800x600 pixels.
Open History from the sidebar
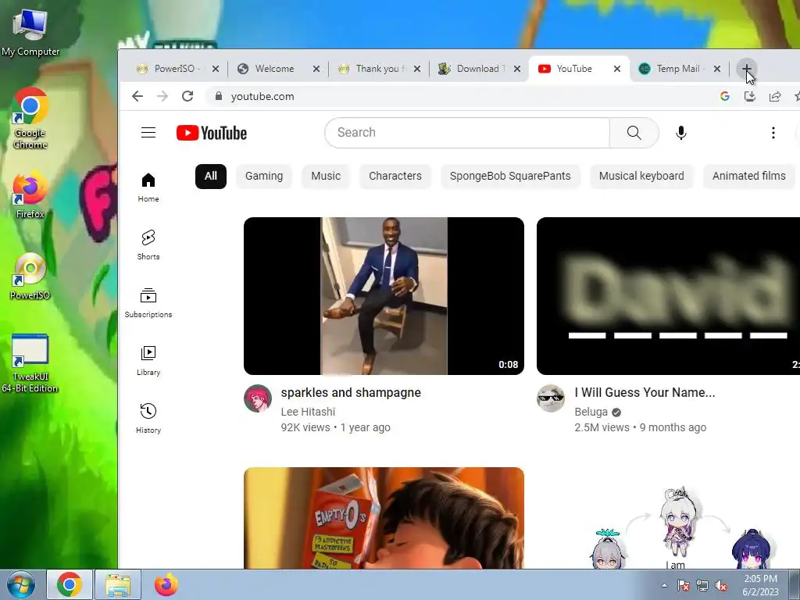148,419
